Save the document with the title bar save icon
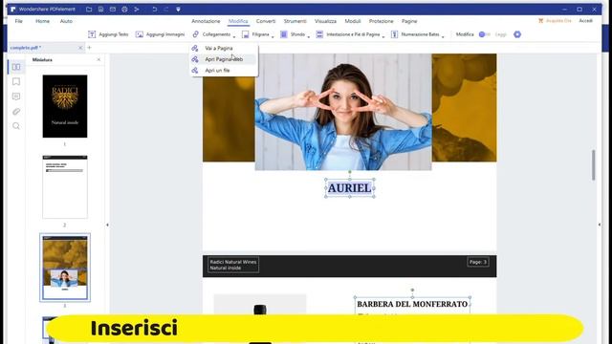Image resolution: width=612 pixels, height=344 pixels. (x=100, y=9)
